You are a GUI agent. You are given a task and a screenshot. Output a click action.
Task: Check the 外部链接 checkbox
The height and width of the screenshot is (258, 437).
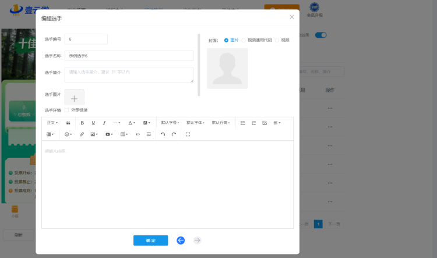(x=66, y=110)
